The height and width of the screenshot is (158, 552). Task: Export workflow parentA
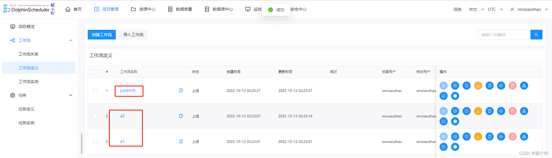(444, 96)
